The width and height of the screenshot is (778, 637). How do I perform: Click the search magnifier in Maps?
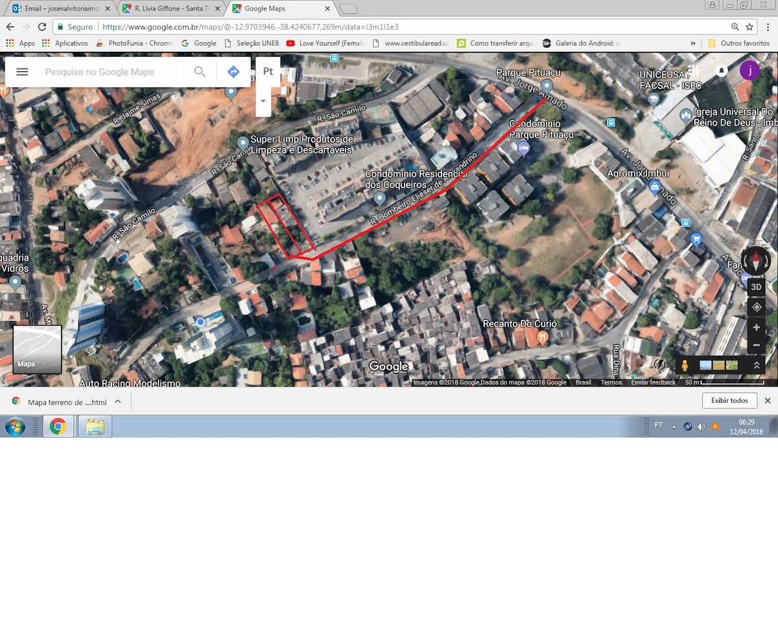[x=200, y=72]
